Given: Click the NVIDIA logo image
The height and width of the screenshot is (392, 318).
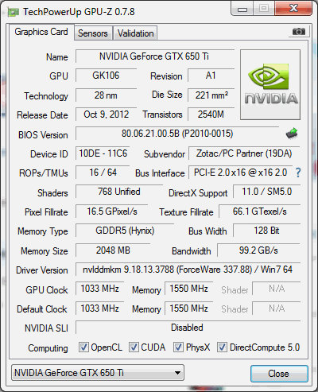Looking at the screenshot, I should tap(270, 84).
